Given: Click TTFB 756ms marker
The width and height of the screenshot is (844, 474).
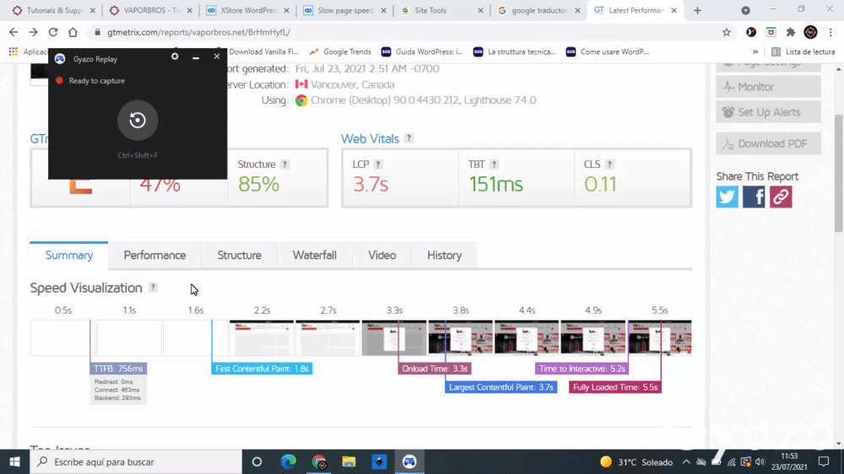Looking at the screenshot, I should pyautogui.click(x=118, y=369).
